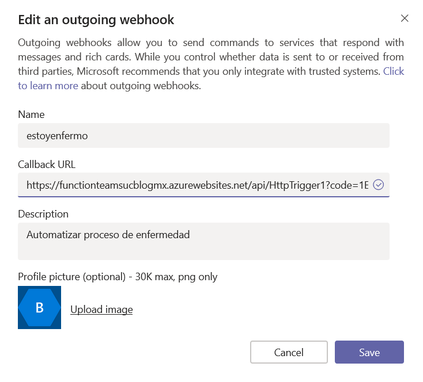Focus the Name field containing estoyenfermo
The image size is (423, 382).
point(203,136)
